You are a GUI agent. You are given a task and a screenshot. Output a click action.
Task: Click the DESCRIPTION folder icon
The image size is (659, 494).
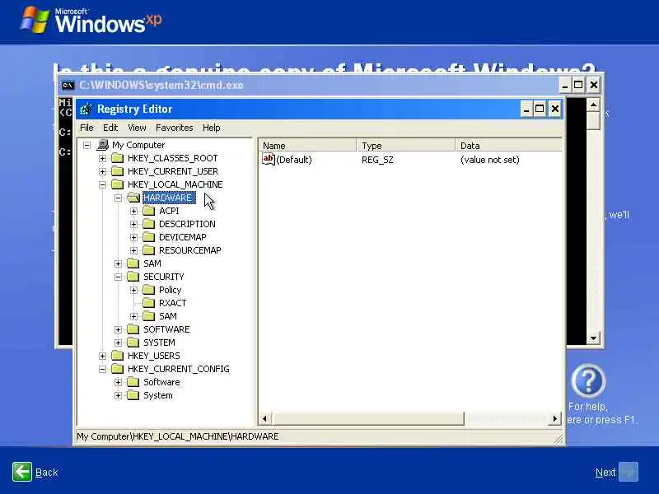(x=149, y=224)
